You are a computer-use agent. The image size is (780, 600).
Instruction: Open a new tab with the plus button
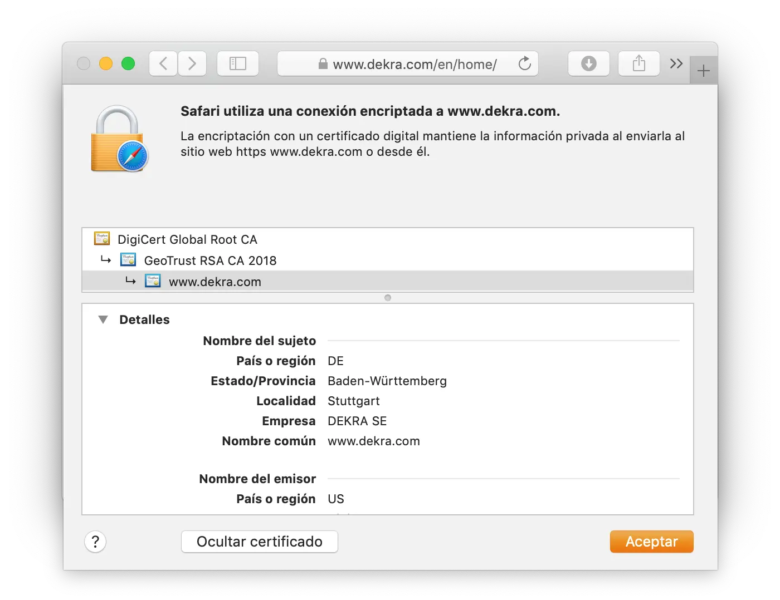(x=704, y=71)
